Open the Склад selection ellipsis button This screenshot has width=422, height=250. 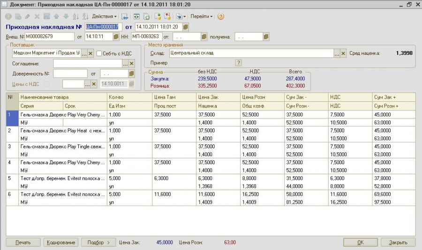click(x=337, y=53)
